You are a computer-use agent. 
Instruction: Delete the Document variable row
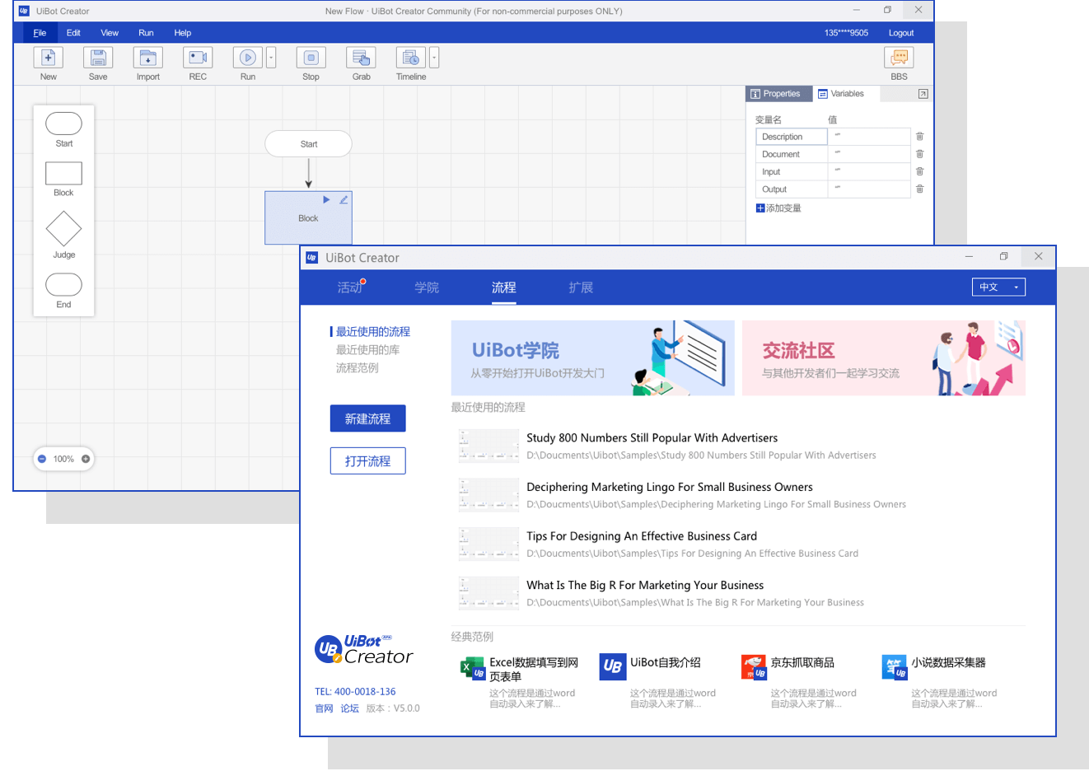click(x=920, y=154)
